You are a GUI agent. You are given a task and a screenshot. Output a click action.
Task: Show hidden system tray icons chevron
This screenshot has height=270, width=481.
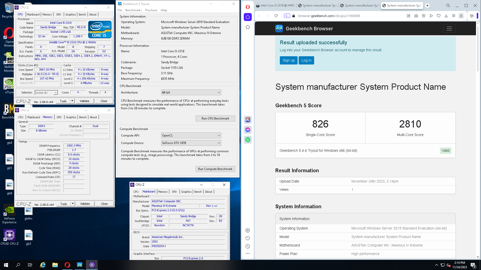click(436, 265)
